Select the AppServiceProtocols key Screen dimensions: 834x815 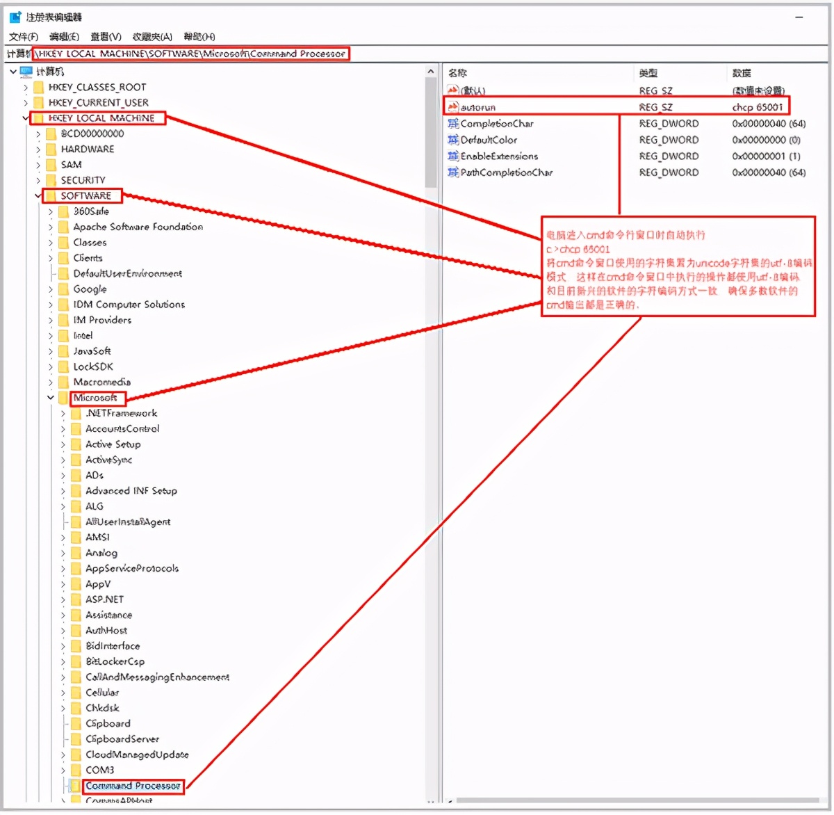click(132, 569)
